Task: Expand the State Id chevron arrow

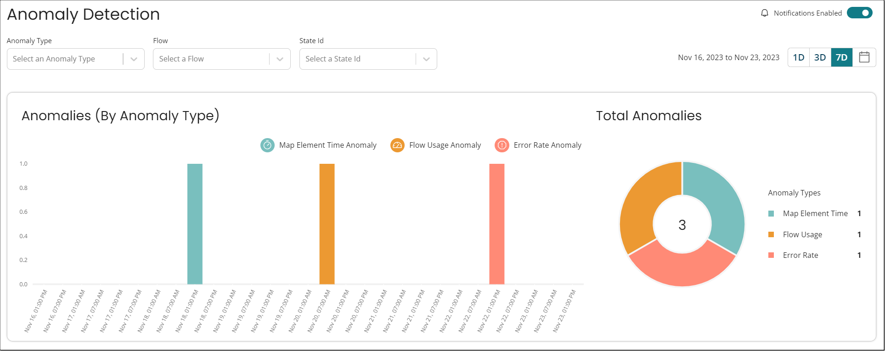Action: coord(427,59)
